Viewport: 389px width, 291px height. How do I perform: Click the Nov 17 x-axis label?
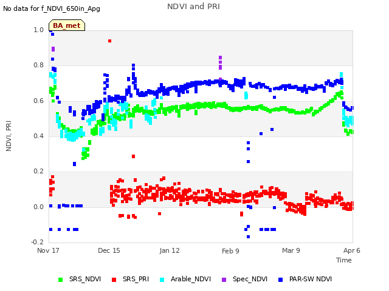48,250
